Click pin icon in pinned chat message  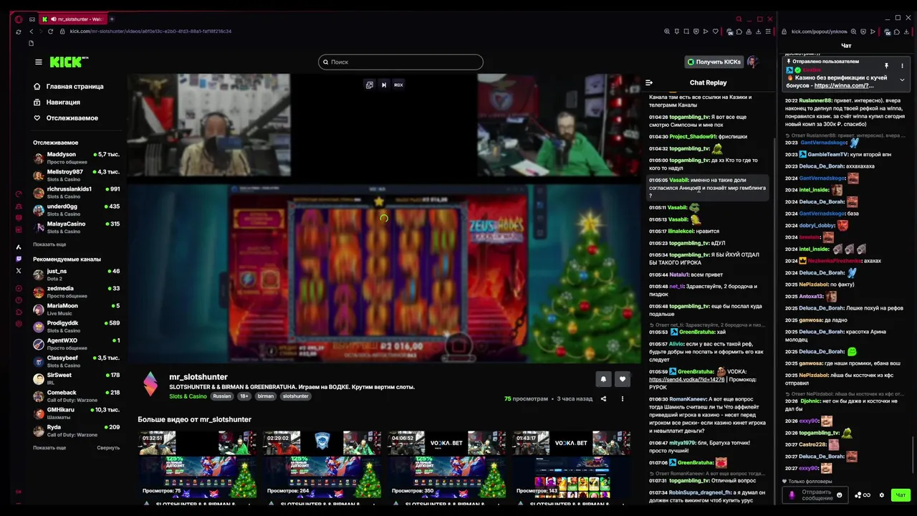(886, 66)
